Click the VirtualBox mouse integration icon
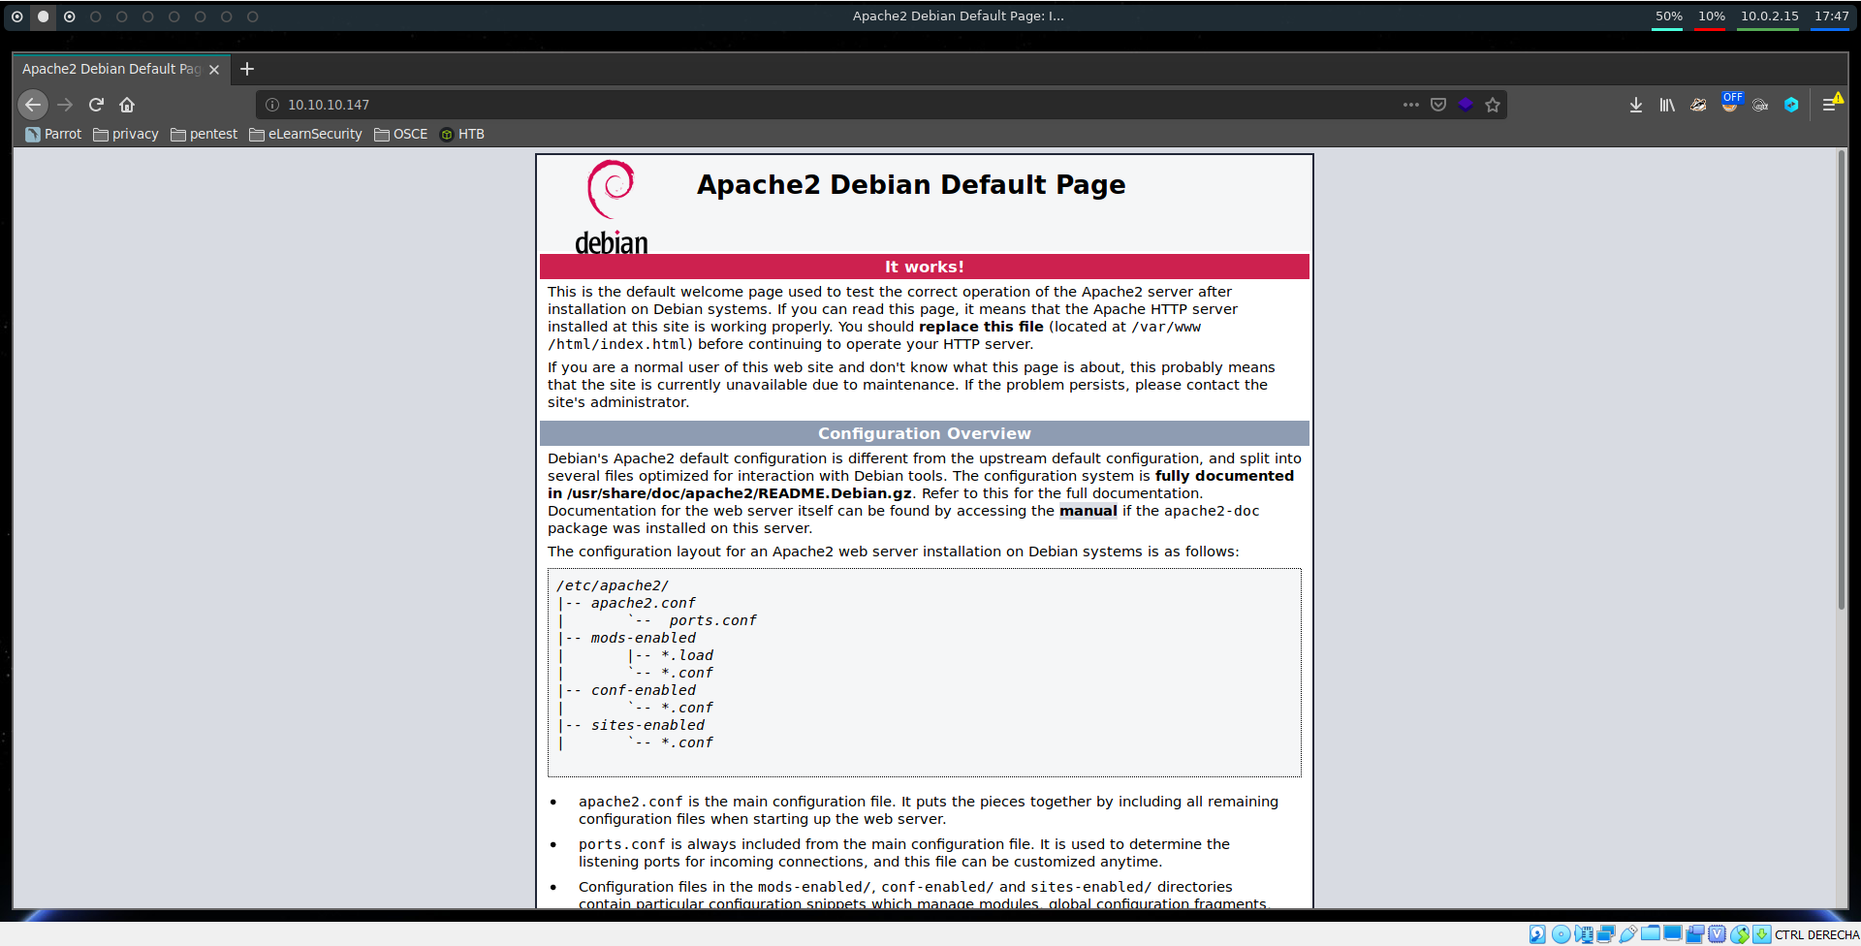 pos(1740,934)
